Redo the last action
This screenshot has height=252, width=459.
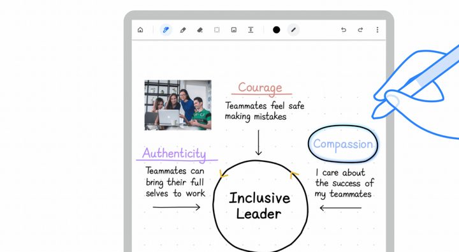point(360,29)
